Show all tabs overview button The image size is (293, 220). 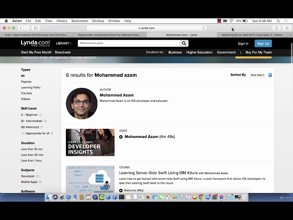point(287,28)
